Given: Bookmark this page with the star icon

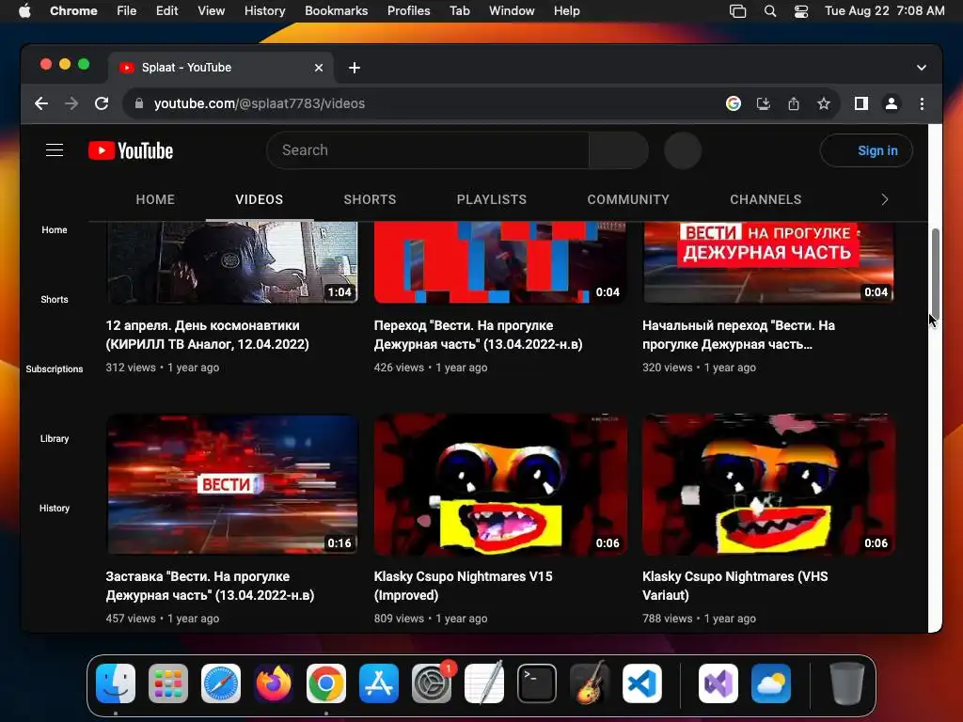Looking at the screenshot, I should pos(824,103).
